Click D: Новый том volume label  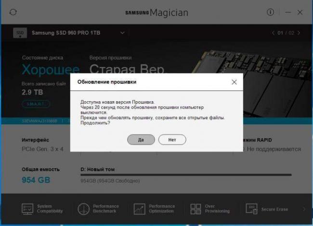coord(98,170)
